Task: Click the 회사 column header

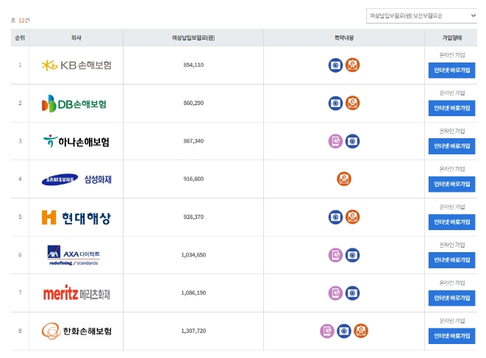Action: pos(76,37)
